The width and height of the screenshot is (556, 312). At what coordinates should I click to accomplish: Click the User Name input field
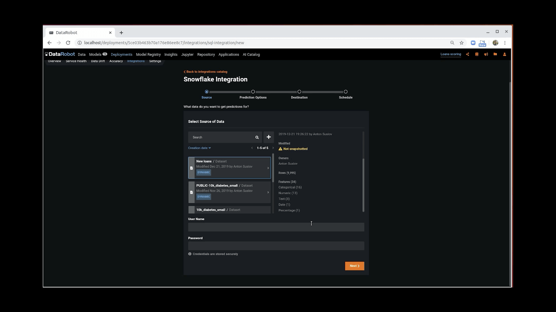(x=276, y=227)
